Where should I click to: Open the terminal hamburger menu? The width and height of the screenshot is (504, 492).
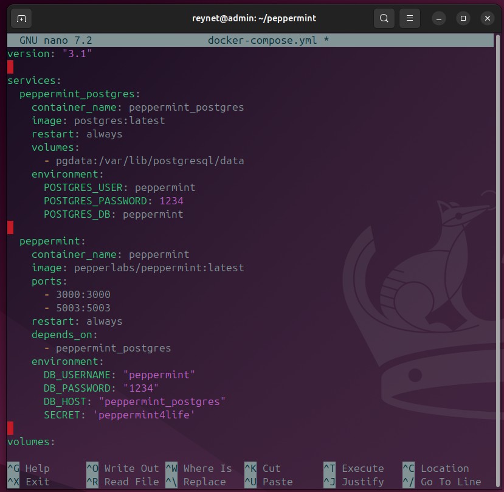point(410,18)
